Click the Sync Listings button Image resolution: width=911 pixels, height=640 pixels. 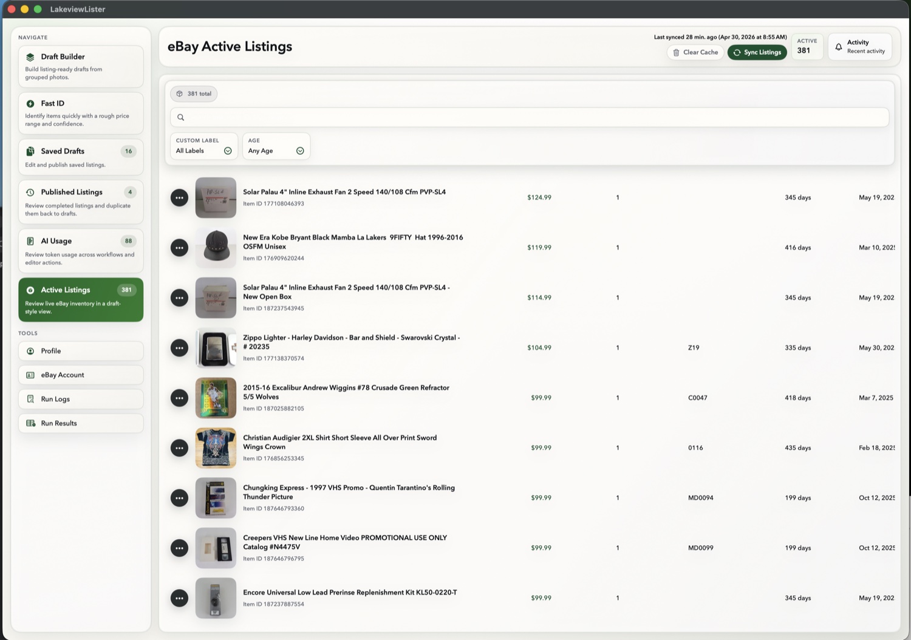757,53
